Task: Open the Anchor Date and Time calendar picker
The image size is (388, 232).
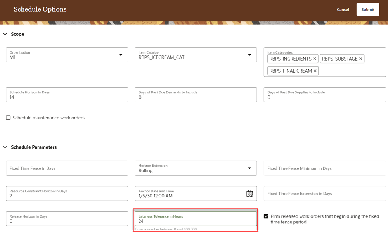Action: tap(249, 194)
